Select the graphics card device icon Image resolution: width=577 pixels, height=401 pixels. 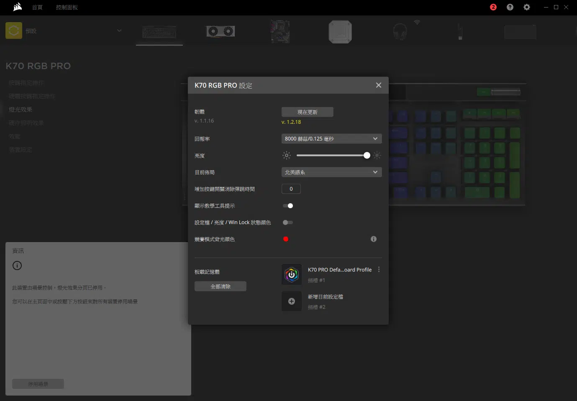coord(221,31)
